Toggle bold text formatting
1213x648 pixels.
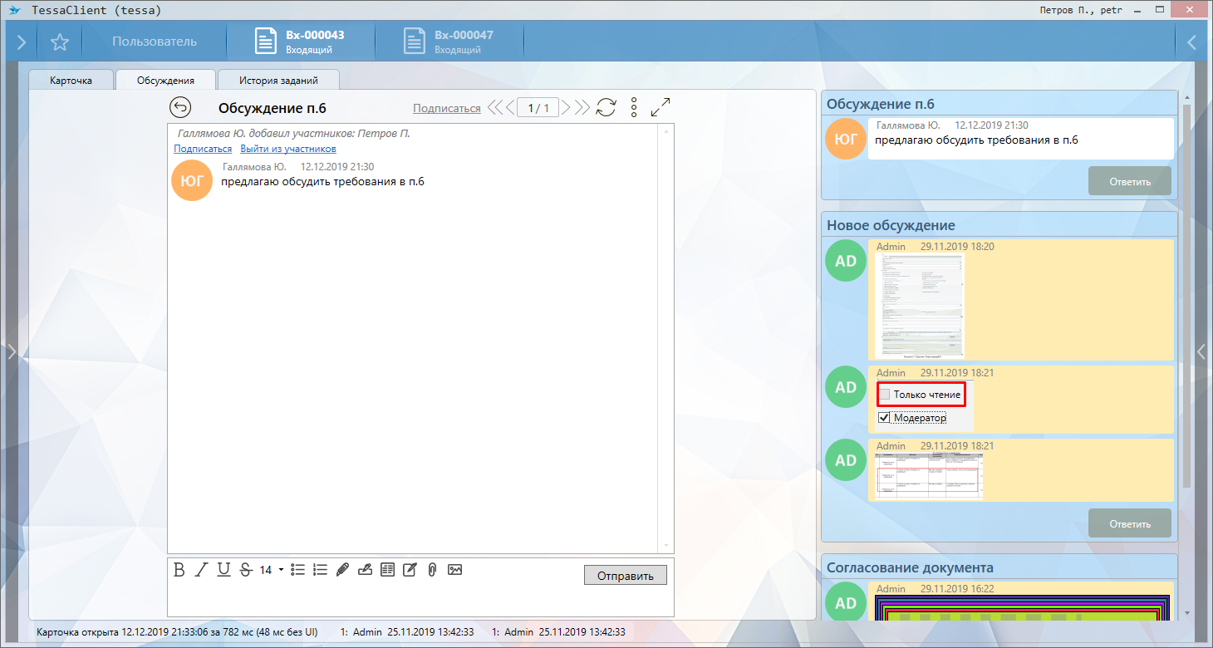pos(179,570)
